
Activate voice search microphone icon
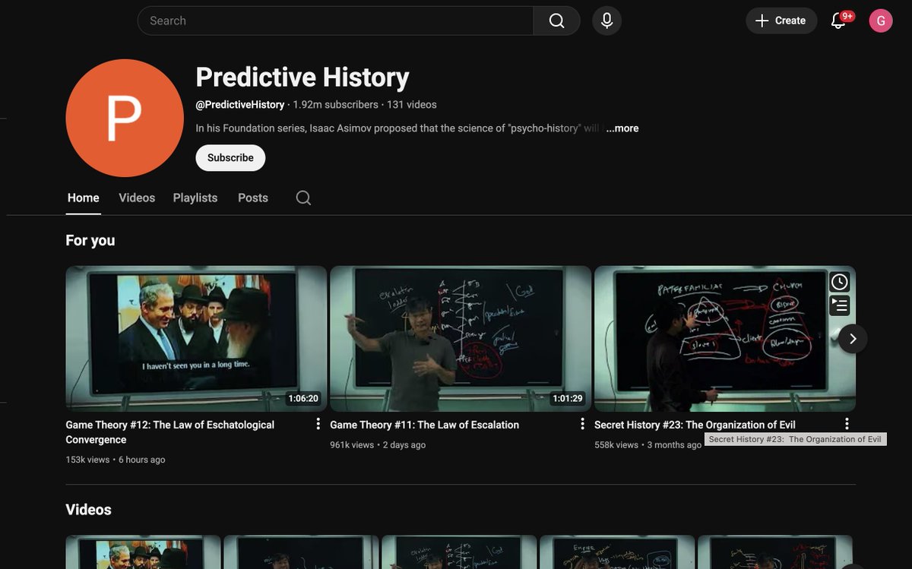pos(606,21)
